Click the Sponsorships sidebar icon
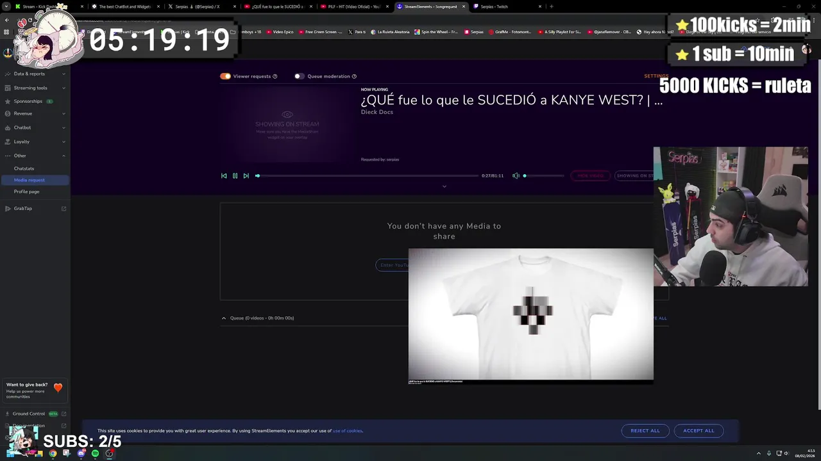This screenshot has height=461, width=821. 8,101
